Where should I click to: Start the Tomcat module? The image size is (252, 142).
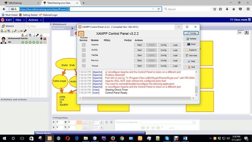pos(139,66)
